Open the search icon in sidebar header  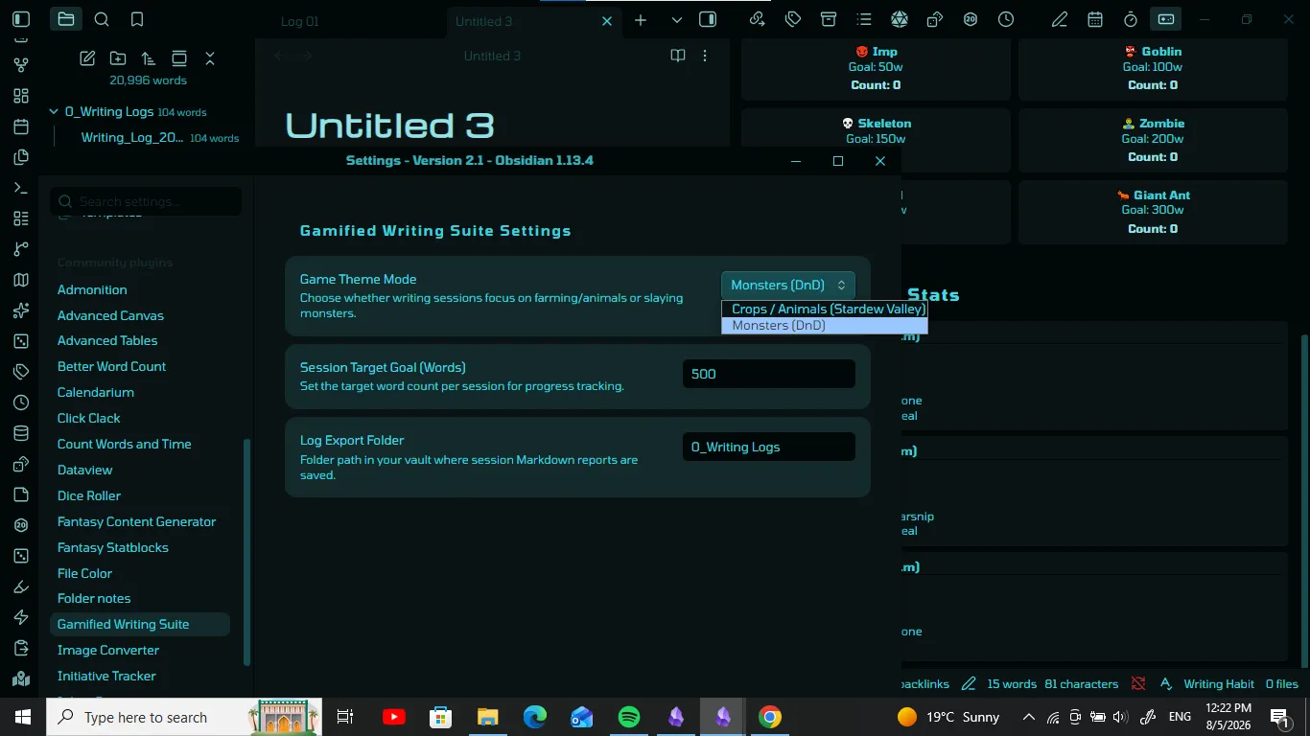pos(102,19)
